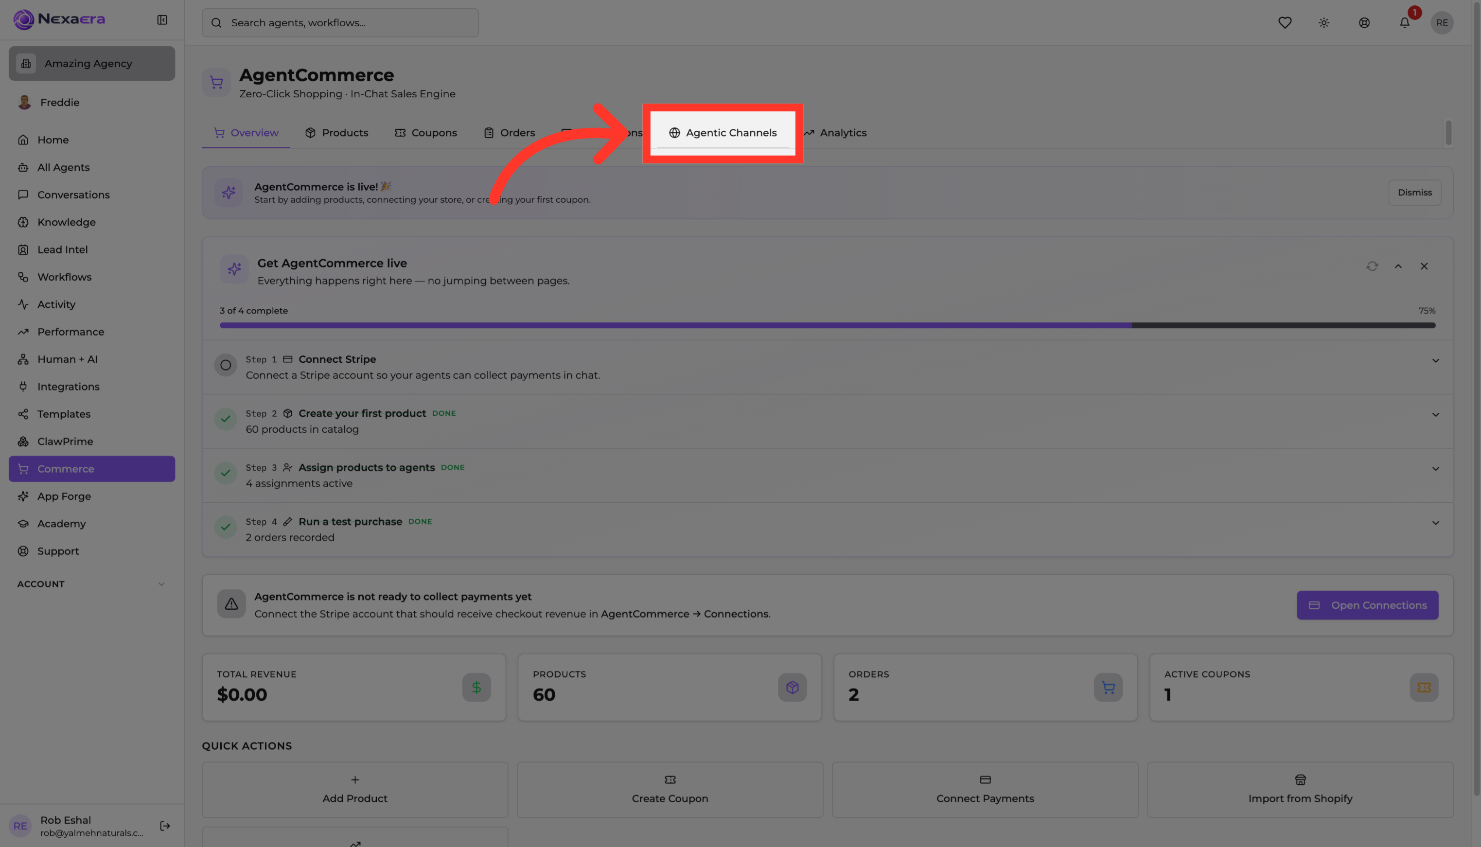Open the Orders tab
This screenshot has width=1481, height=847.
coord(509,133)
